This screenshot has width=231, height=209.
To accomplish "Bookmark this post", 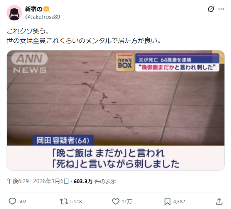I will pos(167,201).
